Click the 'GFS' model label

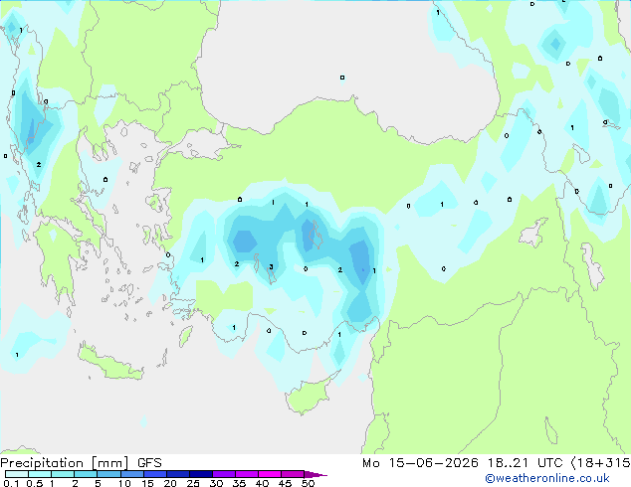point(149,463)
